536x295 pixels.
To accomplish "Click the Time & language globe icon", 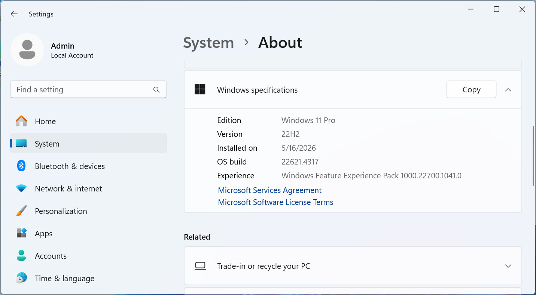I will click(x=21, y=278).
